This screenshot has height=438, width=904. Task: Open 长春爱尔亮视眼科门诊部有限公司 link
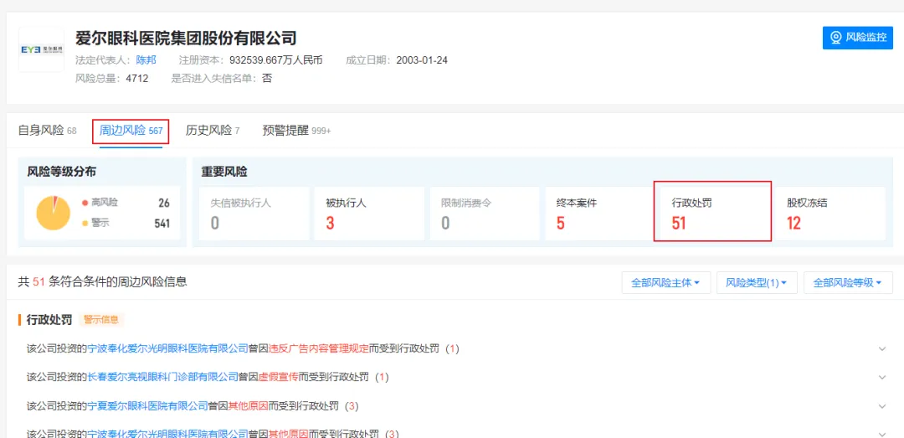[162, 377]
